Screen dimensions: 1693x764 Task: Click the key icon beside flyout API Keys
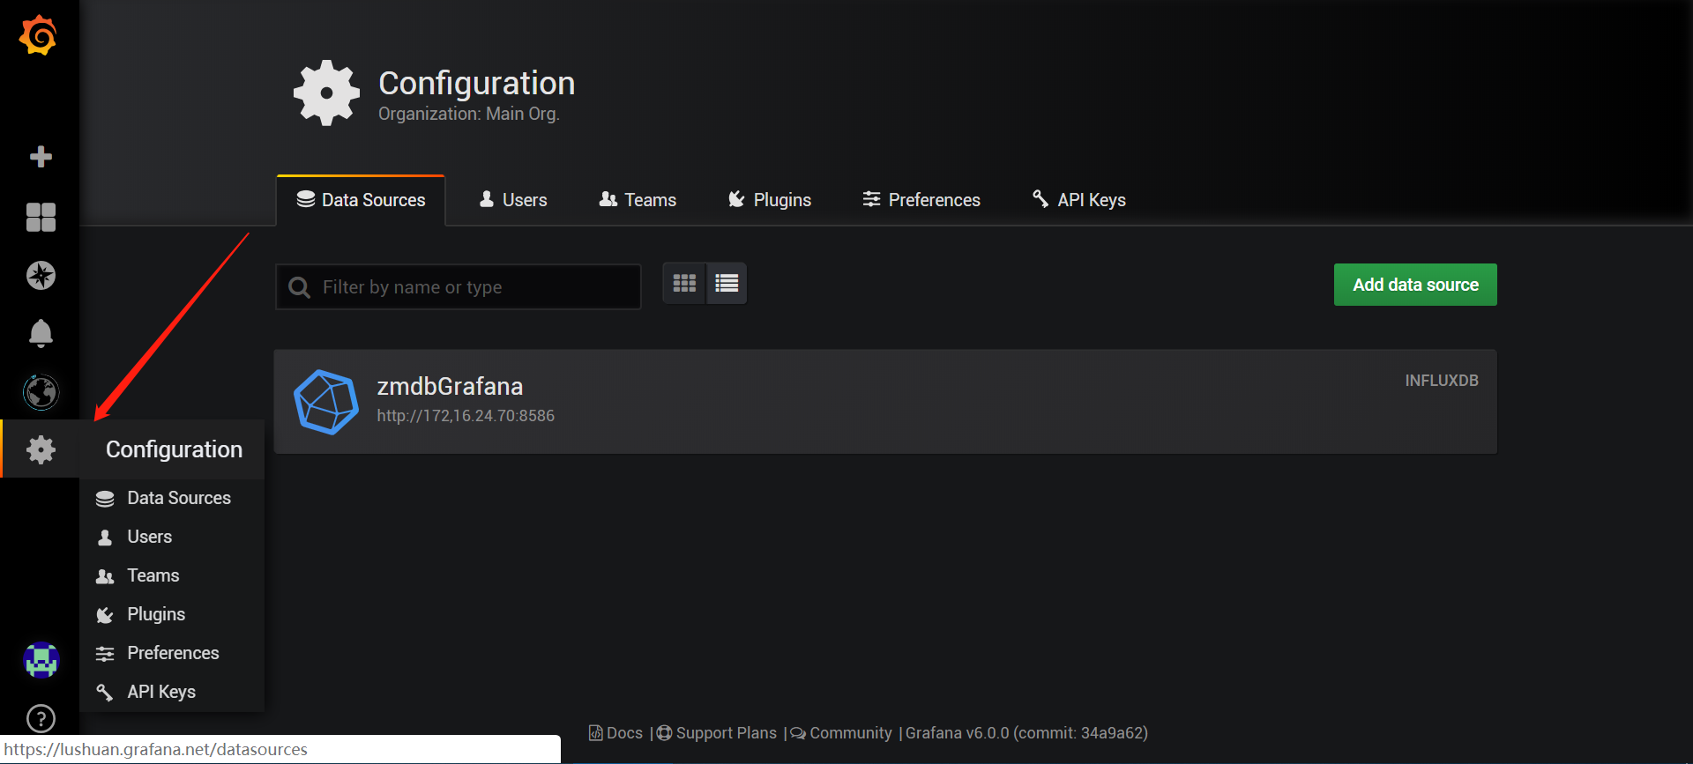[105, 693]
